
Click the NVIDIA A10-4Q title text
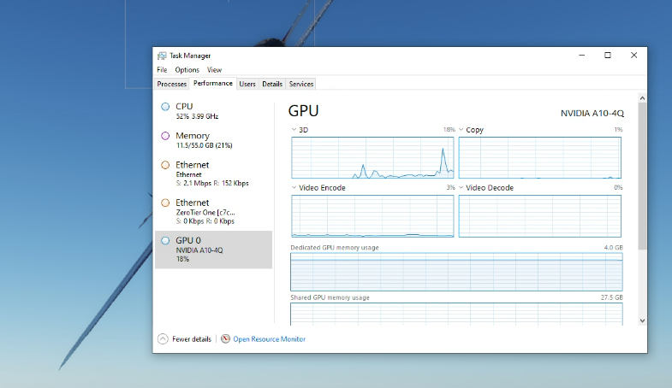(x=592, y=114)
